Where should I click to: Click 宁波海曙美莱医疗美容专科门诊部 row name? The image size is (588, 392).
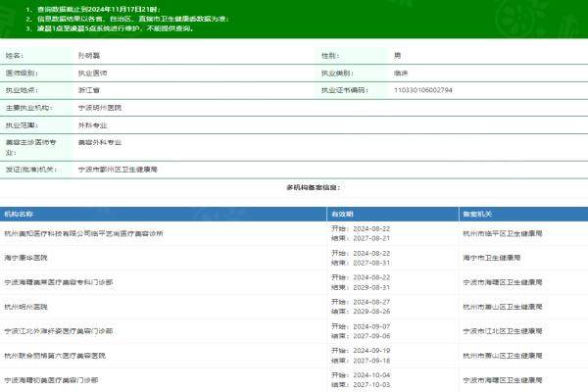59,282
